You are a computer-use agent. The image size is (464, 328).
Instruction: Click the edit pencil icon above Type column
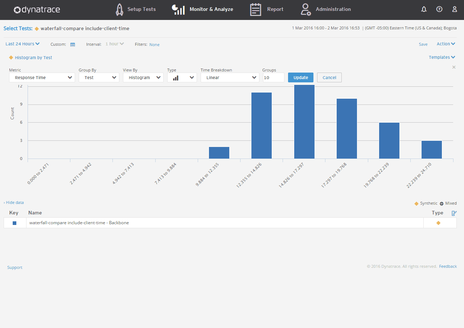[x=454, y=213]
